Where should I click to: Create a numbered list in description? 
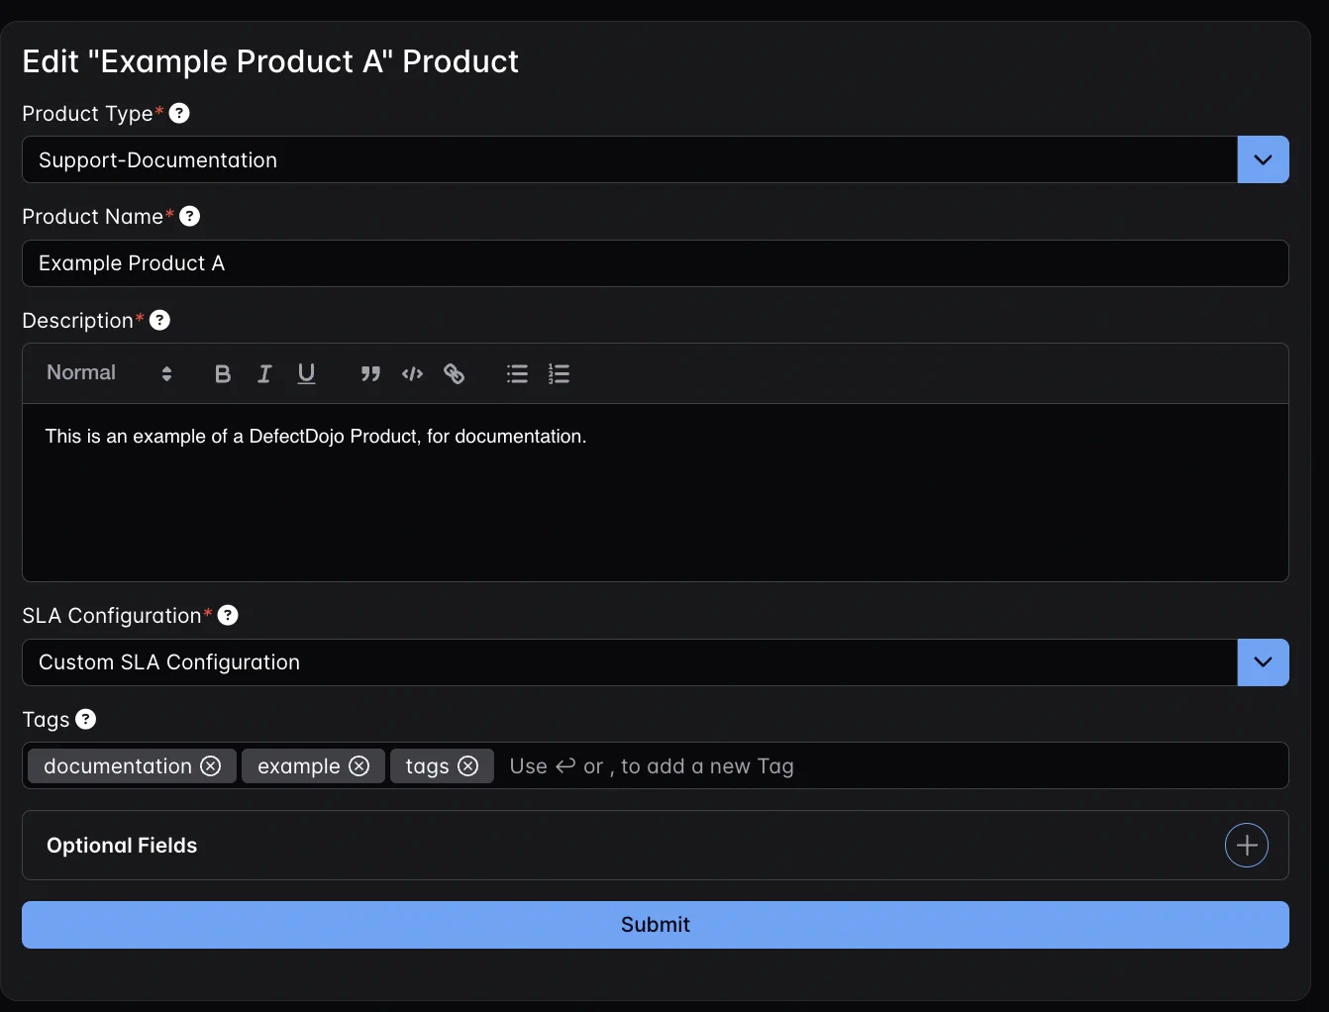point(559,374)
